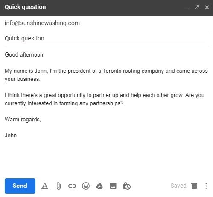Expand compose window to full screen
The height and width of the screenshot is (197, 213).
click(x=197, y=7)
